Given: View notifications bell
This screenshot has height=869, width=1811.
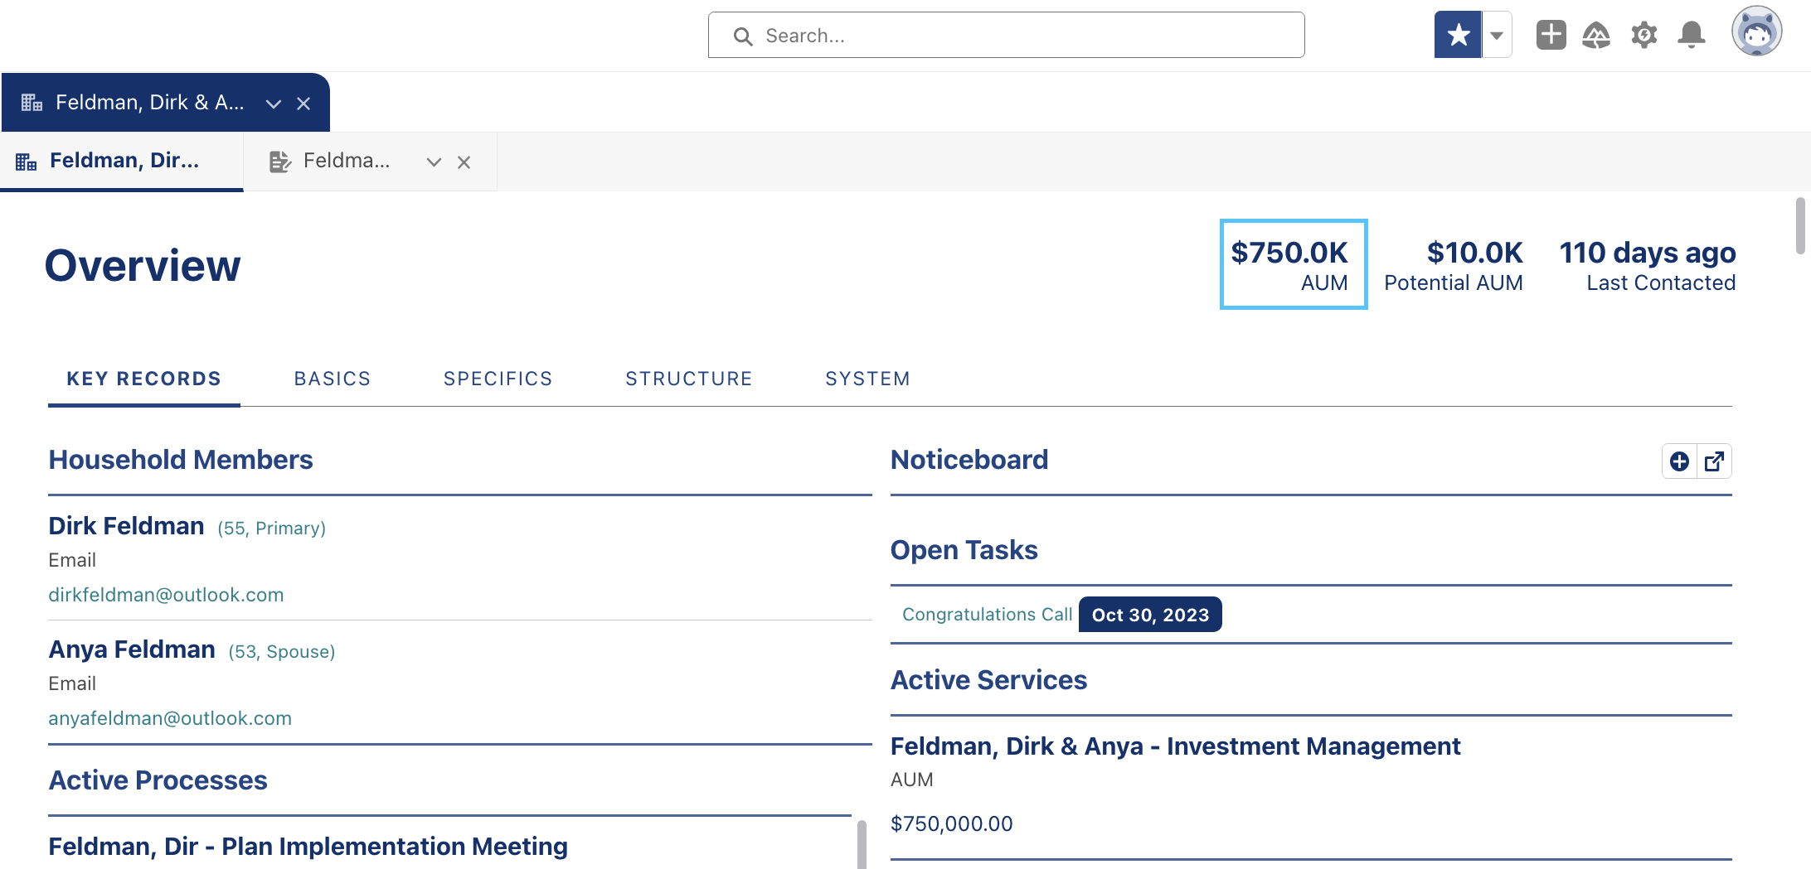Looking at the screenshot, I should [1692, 35].
